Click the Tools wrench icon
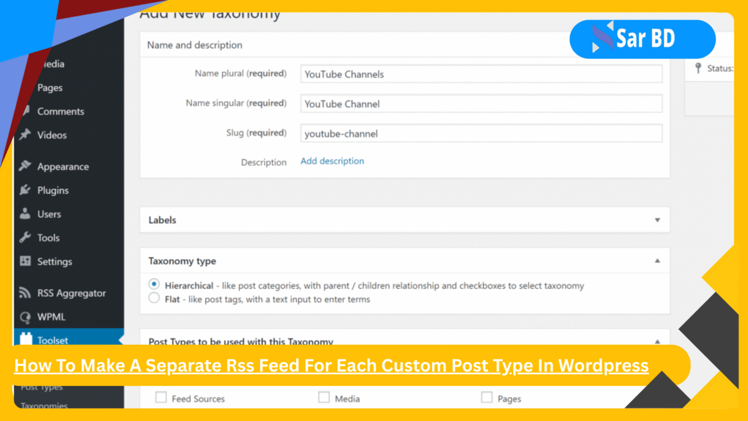 (x=26, y=238)
